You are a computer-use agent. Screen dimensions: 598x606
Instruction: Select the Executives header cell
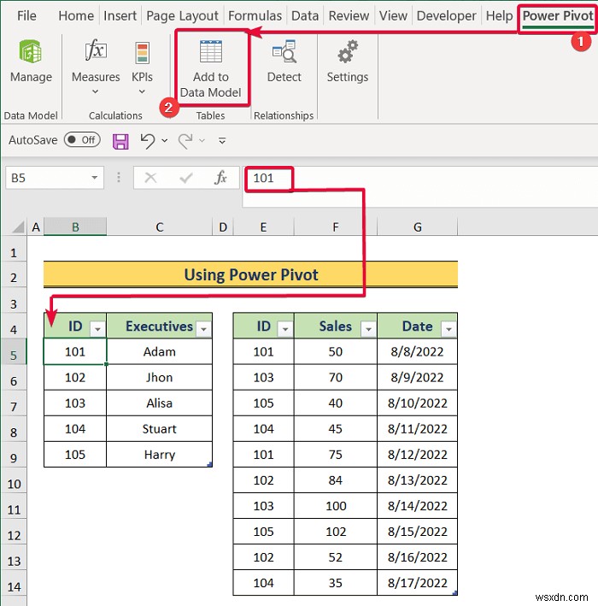click(x=159, y=327)
